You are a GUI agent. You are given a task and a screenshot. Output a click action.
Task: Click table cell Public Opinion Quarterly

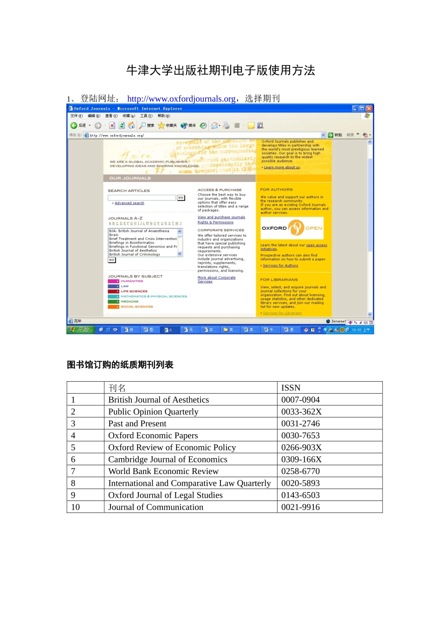[190, 412]
